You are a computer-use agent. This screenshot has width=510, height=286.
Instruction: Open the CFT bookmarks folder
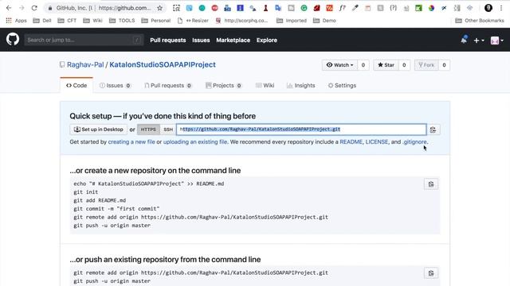coord(67,21)
